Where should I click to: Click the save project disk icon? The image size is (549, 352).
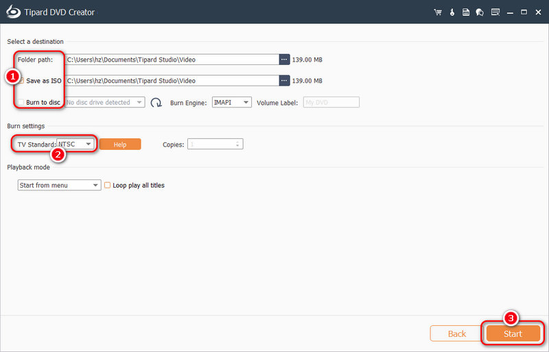466,12
